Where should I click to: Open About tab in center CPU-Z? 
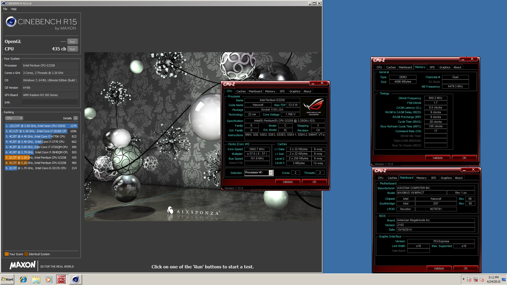coord(307,91)
